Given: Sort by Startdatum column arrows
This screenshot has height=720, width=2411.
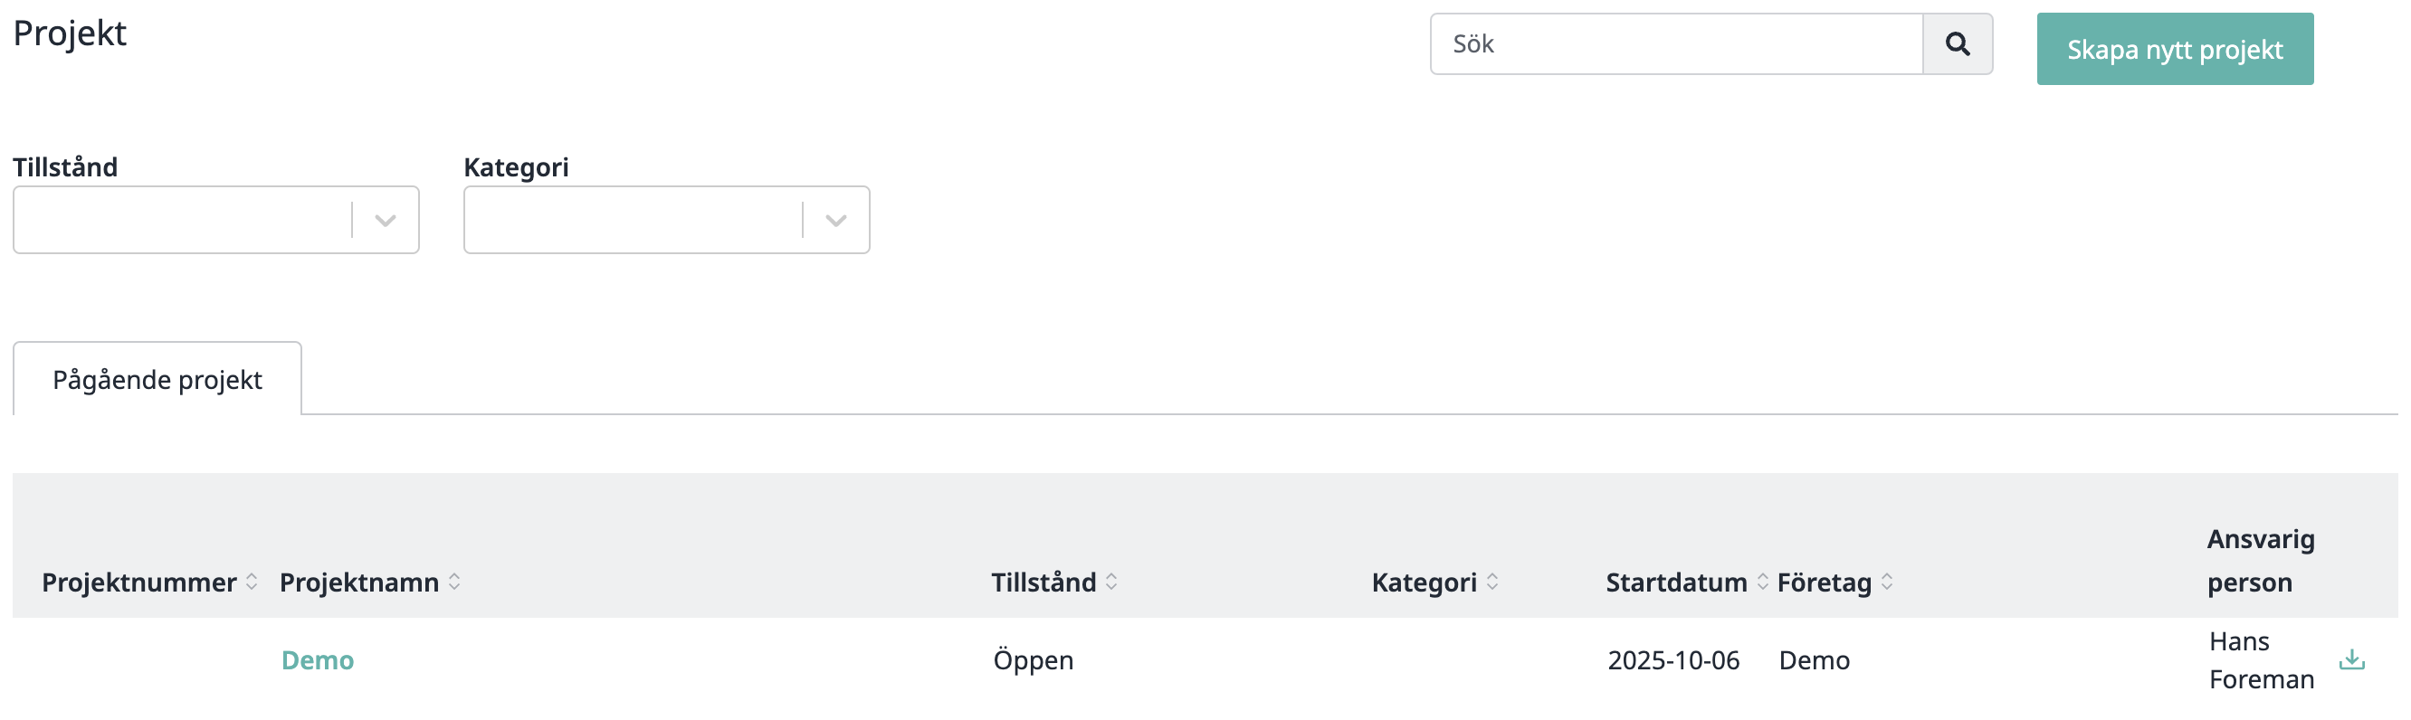Looking at the screenshot, I should pyautogui.click(x=1761, y=582).
